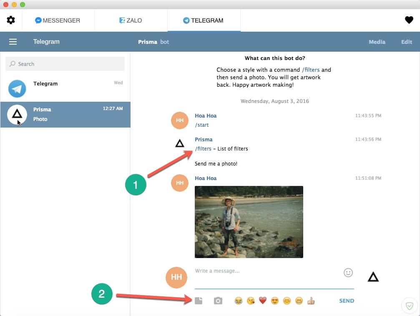
Task: Open Media for this chat
Action: click(377, 42)
